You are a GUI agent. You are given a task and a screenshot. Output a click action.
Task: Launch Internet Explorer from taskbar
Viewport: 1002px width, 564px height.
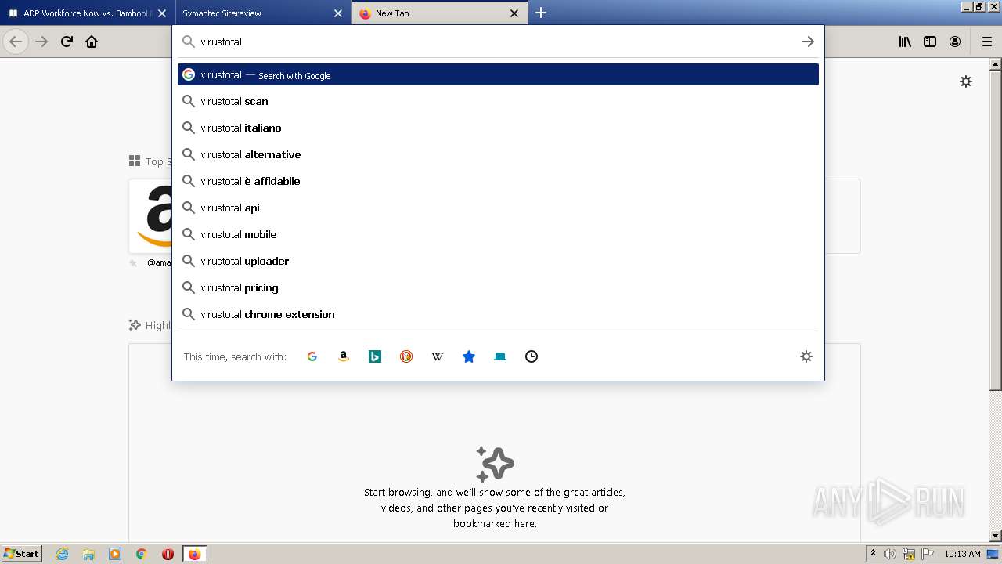(x=63, y=554)
